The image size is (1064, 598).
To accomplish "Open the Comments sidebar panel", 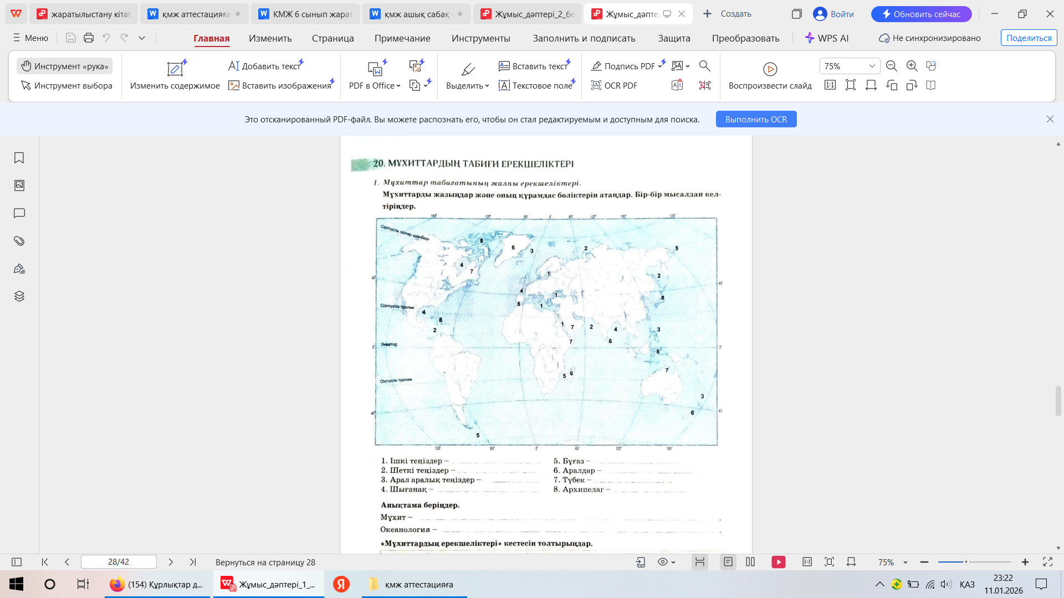I will tap(19, 213).
